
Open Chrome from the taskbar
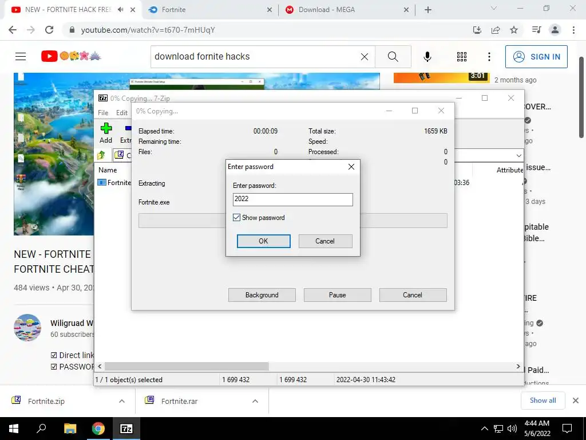(98, 429)
